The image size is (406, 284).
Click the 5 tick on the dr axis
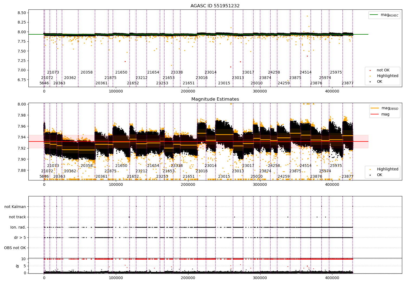coord(25,266)
